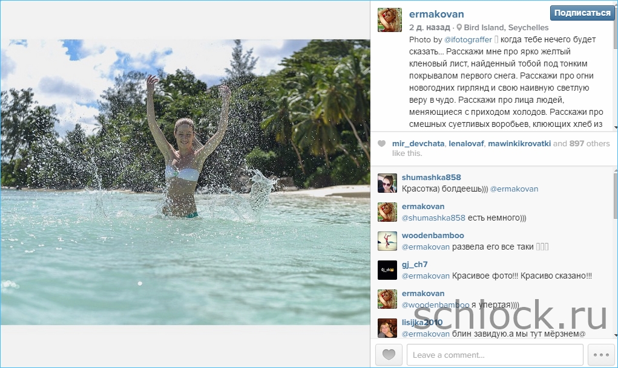Open the three-dots more options button

[x=601, y=355]
